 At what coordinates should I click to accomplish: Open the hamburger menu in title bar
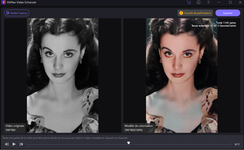[209, 2]
